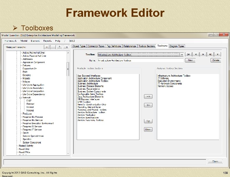The image size is (230, 177).
Task: Select DB Exposed Interfaces available section
Action: (89, 99)
